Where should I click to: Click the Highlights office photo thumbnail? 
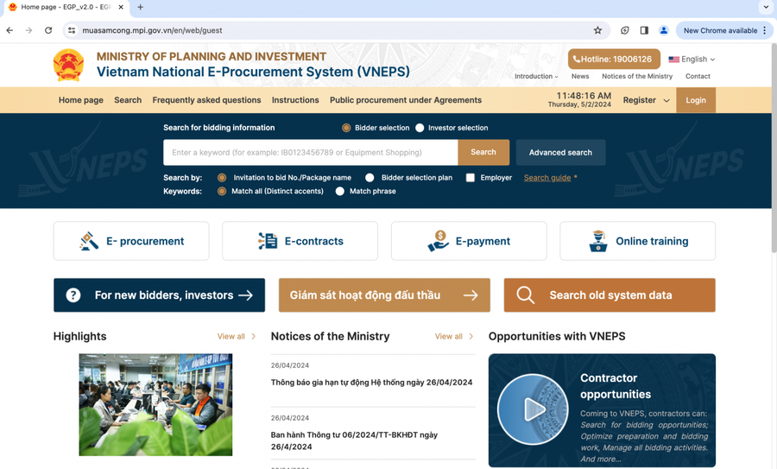[155, 404]
